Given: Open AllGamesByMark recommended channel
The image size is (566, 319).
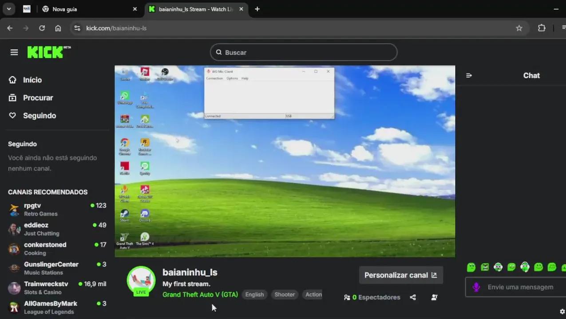Looking at the screenshot, I should (x=58, y=307).
